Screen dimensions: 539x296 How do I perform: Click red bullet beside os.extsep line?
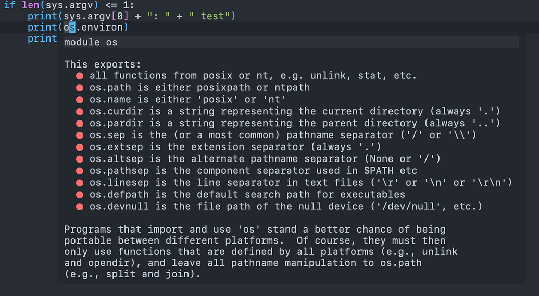79,147
